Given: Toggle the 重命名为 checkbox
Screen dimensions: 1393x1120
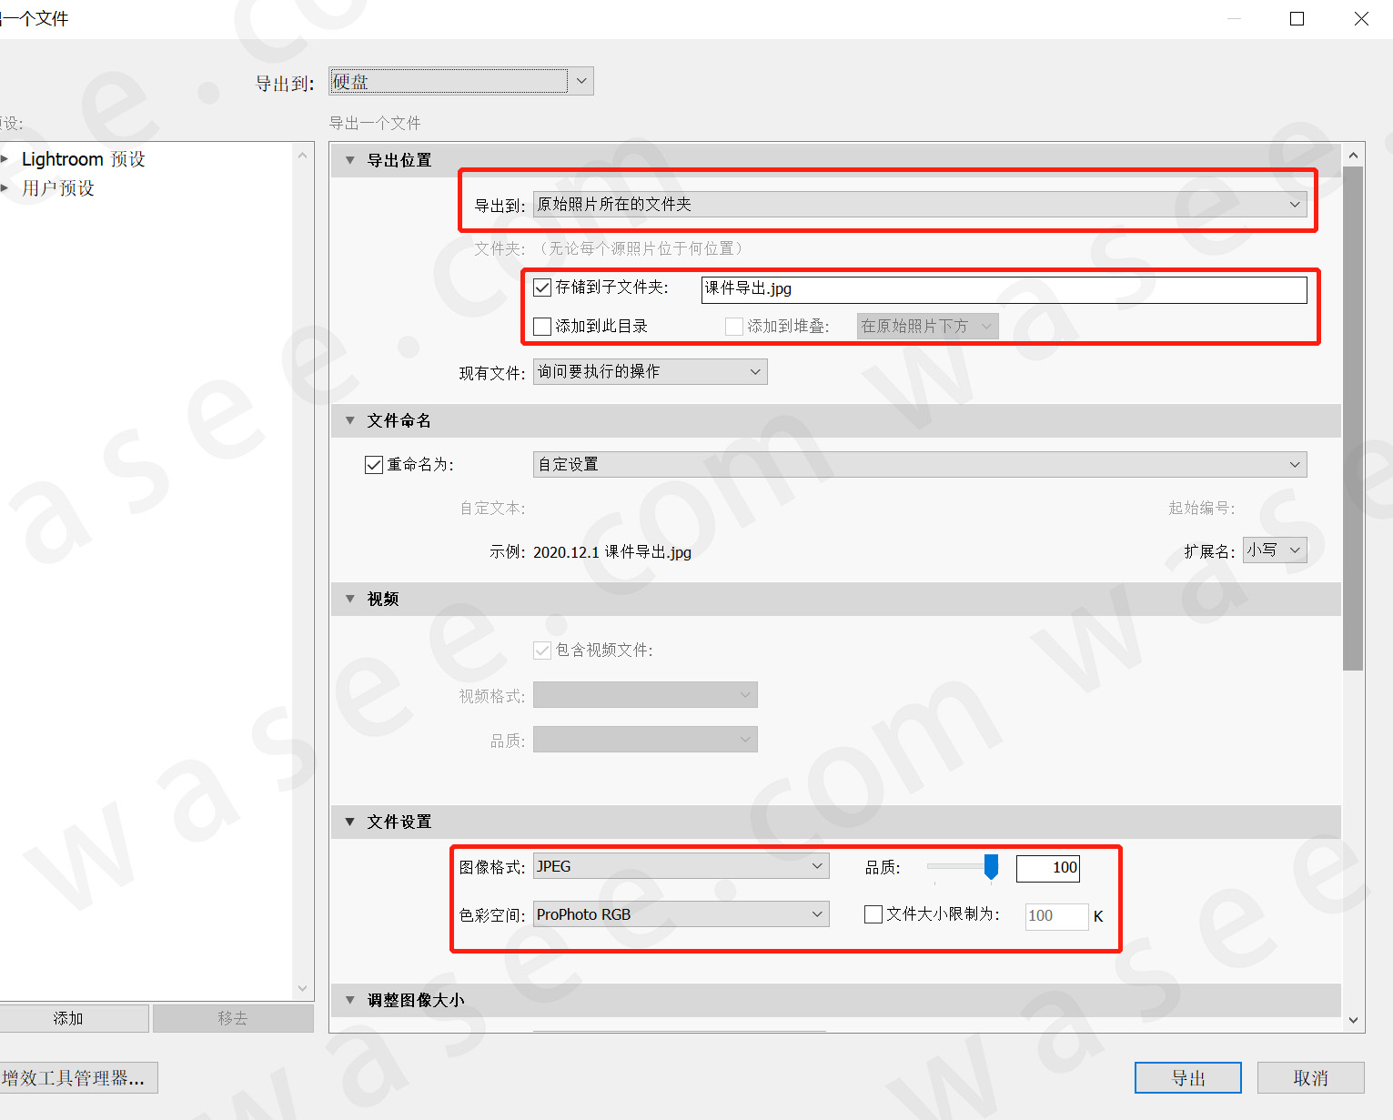Looking at the screenshot, I should tap(374, 465).
